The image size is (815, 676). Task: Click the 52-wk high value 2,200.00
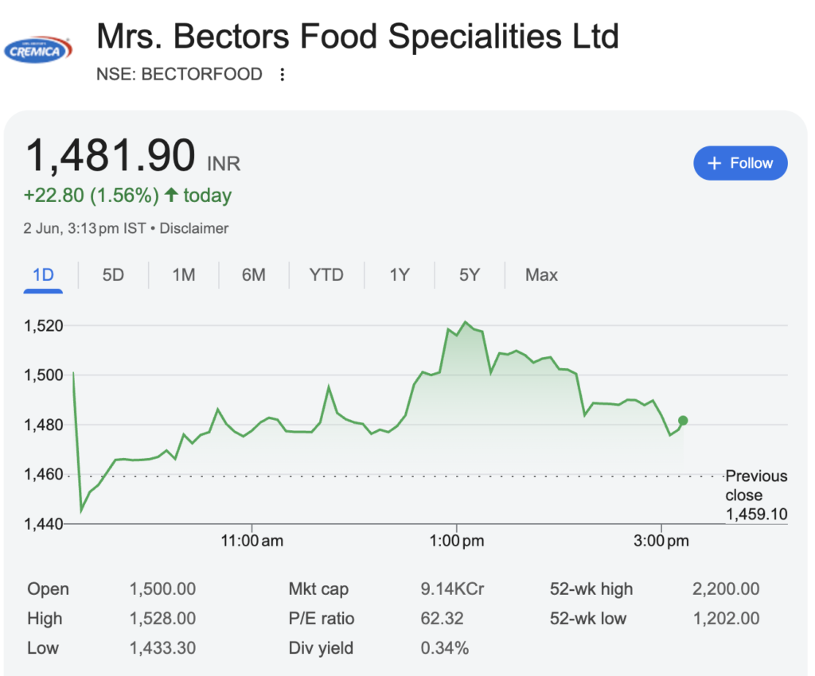point(726,589)
